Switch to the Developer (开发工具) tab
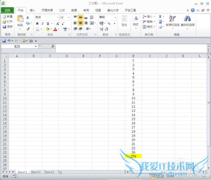The height and width of the screenshot is (180, 211). [130, 10]
